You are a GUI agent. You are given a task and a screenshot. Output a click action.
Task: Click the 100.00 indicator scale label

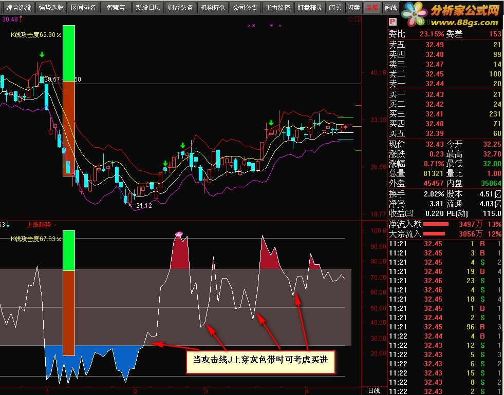378,230
